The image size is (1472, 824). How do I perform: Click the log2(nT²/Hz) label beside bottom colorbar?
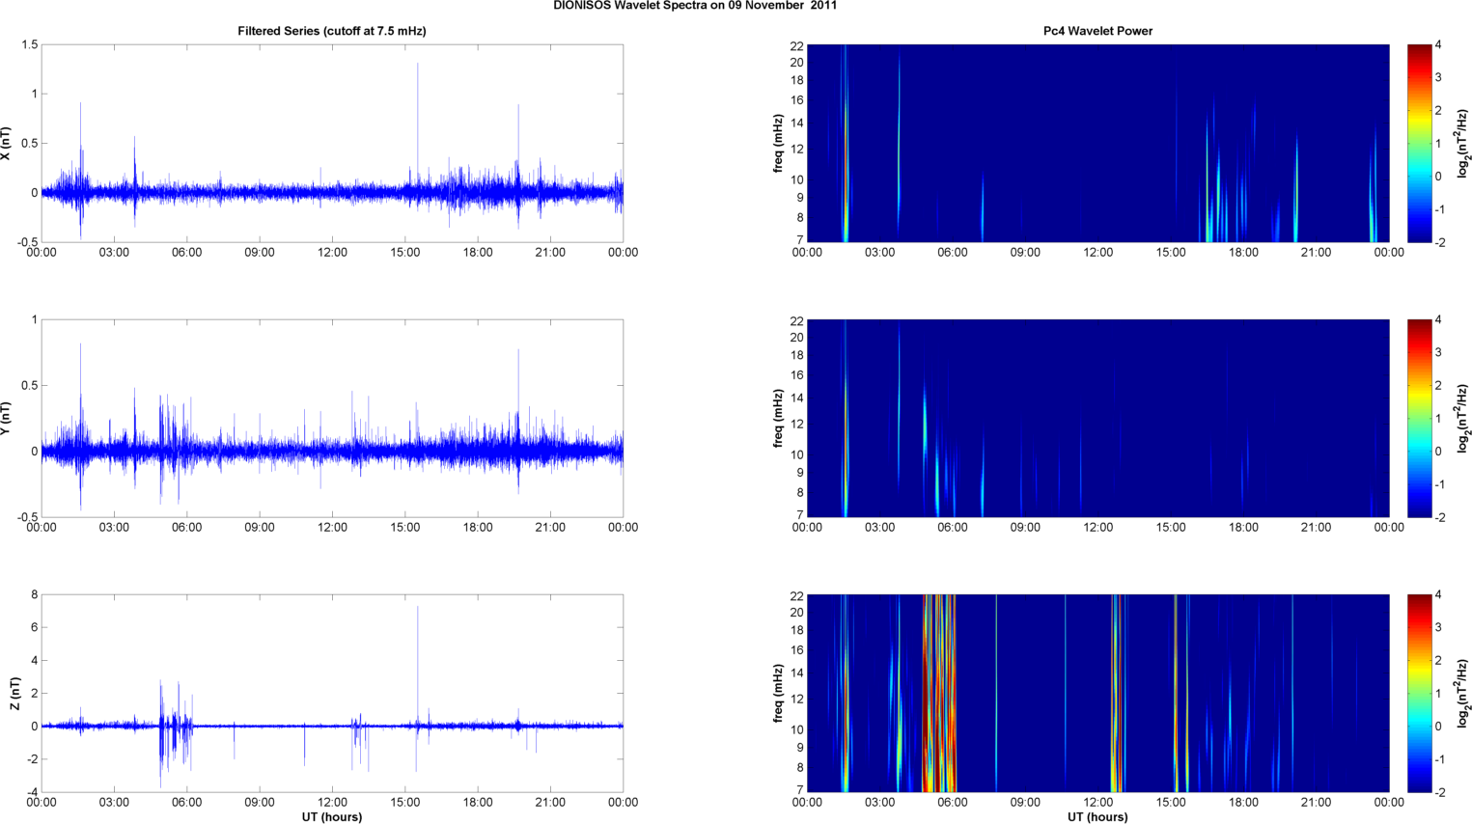pos(1464,694)
